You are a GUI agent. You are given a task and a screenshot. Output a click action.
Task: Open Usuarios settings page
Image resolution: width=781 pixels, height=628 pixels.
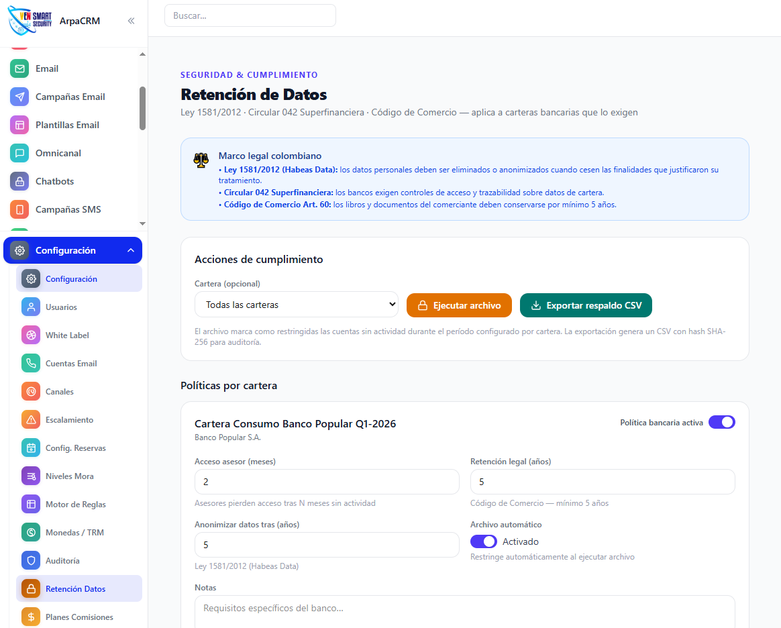[79, 307]
